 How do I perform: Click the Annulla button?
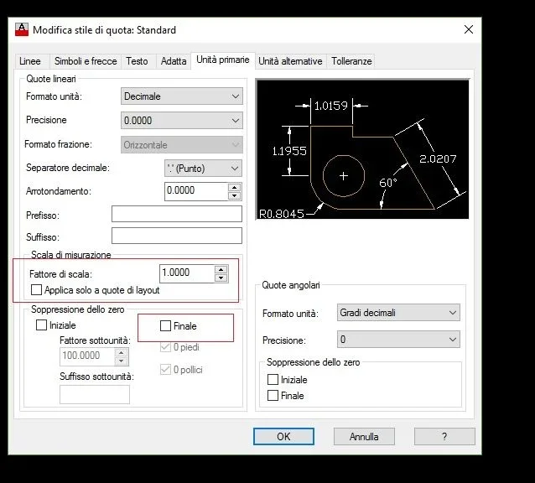[364, 436]
